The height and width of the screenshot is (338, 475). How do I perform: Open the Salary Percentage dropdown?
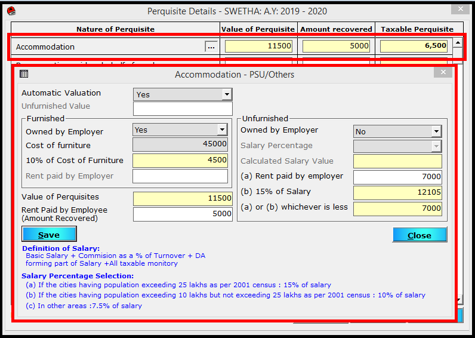[x=436, y=146]
